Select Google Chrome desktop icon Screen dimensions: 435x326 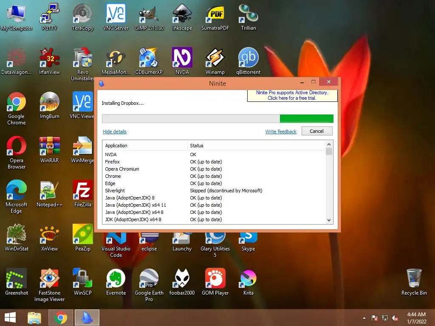tap(17, 109)
